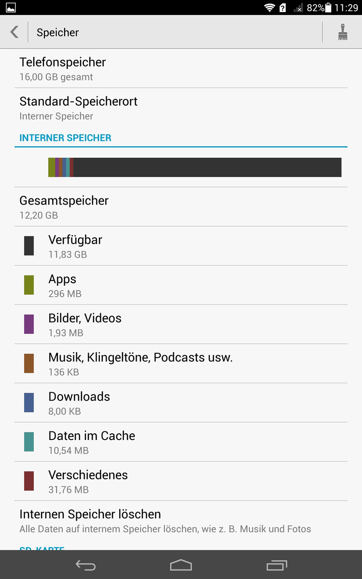Tap the purple Bilder, Videos swatch
The width and height of the screenshot is (362, 579).
pos(29,324)
